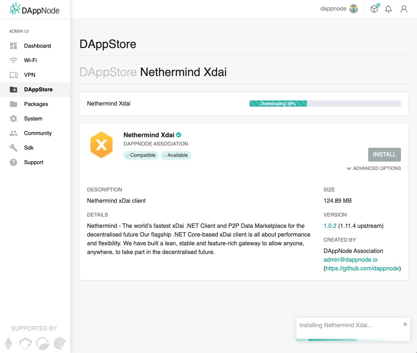Open the packages cube icon in top bar

pyautogui.click(x=374, y=9)
